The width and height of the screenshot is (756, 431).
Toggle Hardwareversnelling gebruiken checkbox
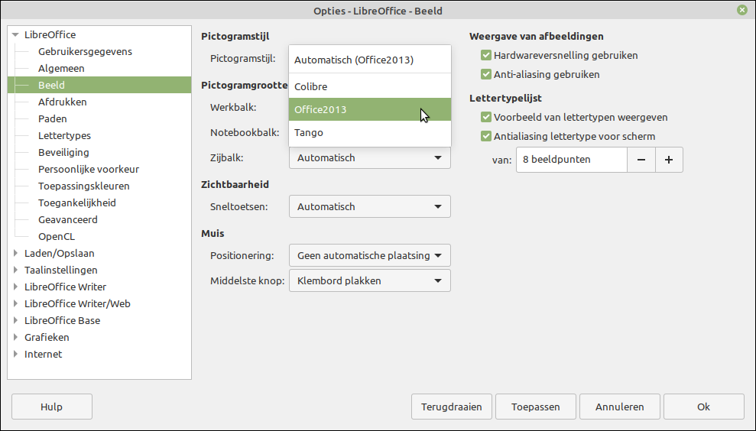(x=486, y=56)
